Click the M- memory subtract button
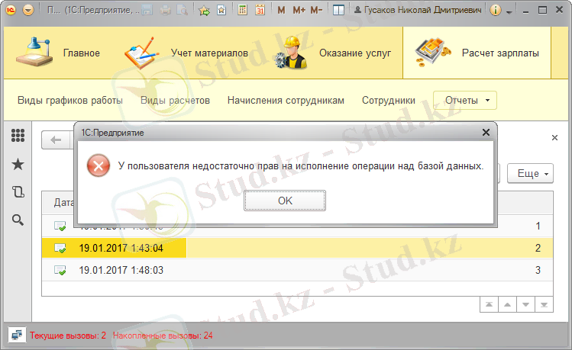Screen dimensions: 572x350 click(316, 10)
